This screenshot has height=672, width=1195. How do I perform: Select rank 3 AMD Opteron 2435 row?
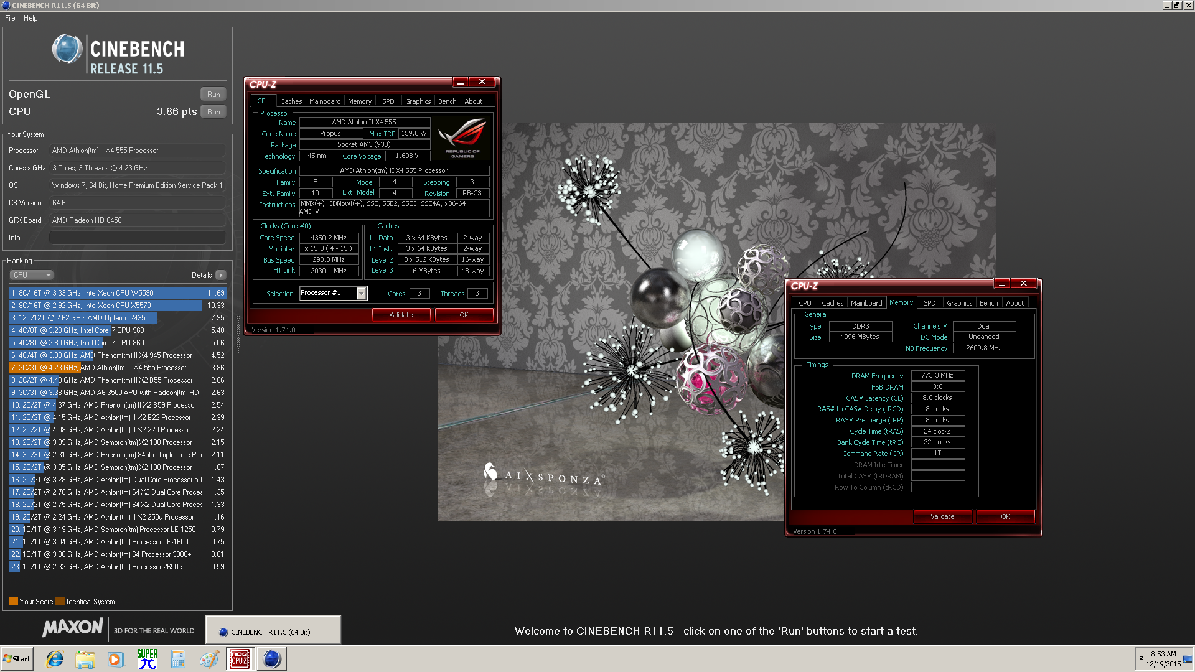(118, 318)
